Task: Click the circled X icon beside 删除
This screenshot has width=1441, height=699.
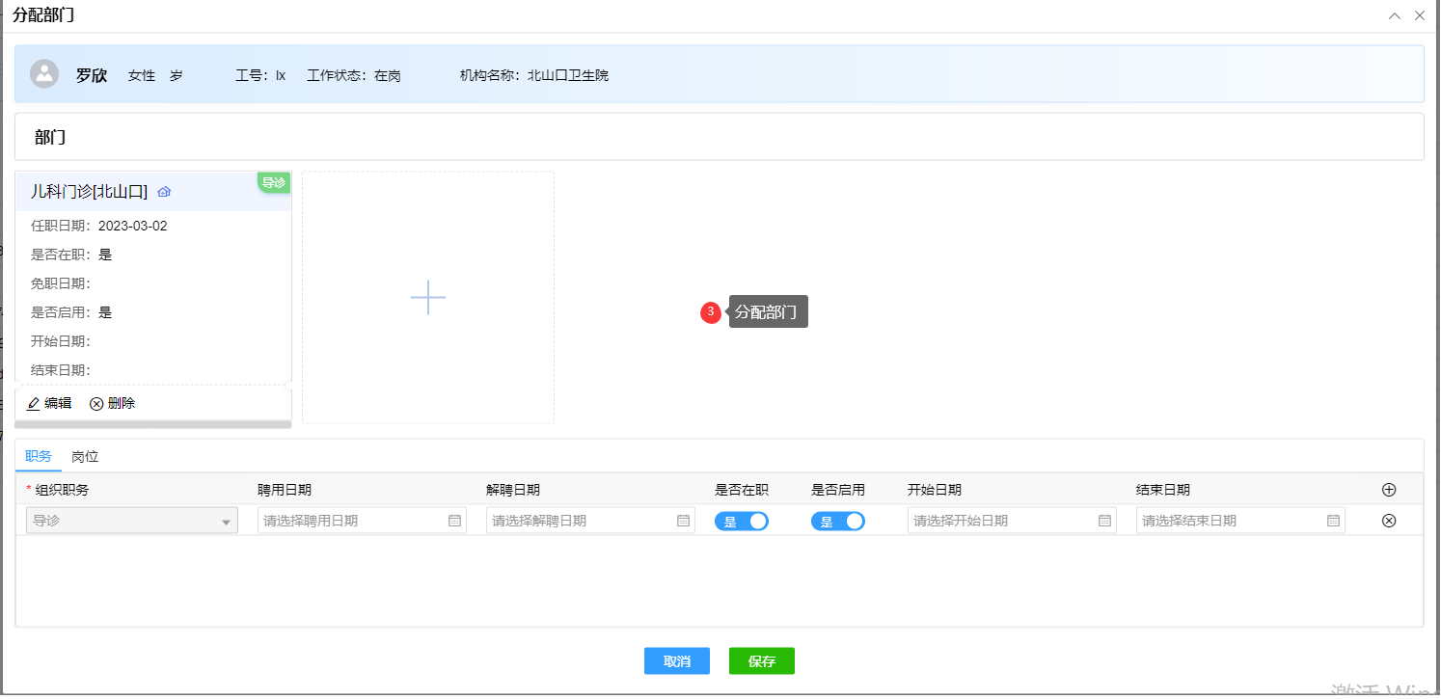Action: click(x=96, y=404)
